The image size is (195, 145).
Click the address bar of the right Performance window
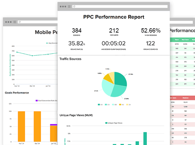coord(181,22)
